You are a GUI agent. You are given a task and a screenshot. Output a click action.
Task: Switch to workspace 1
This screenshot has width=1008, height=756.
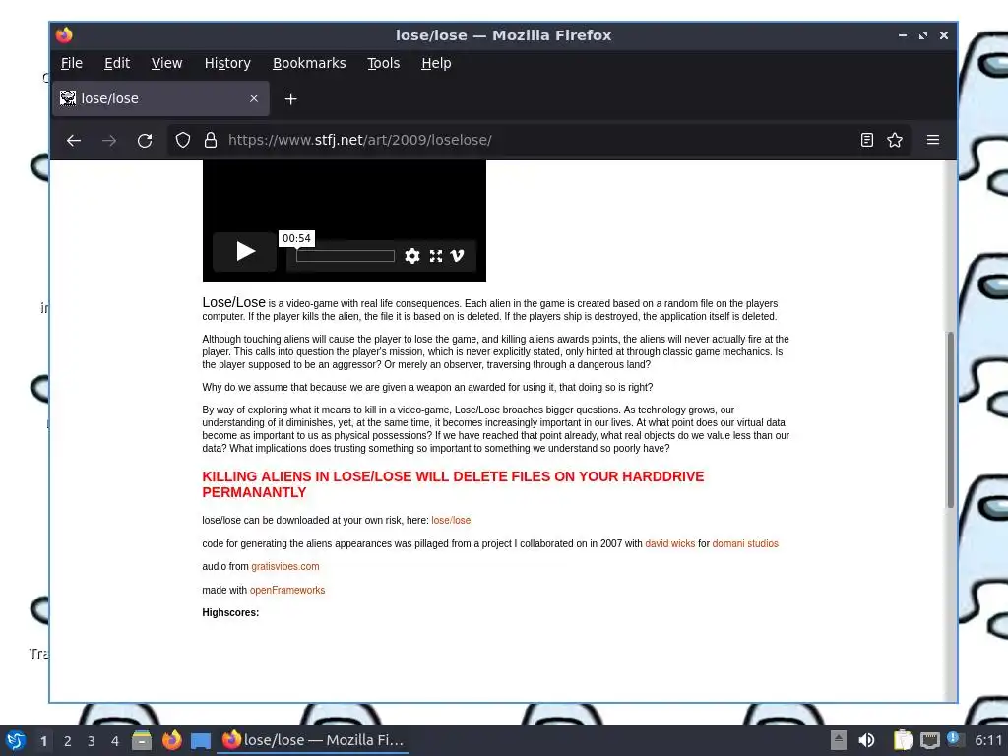pyautogui.click(x=43, y=741)
